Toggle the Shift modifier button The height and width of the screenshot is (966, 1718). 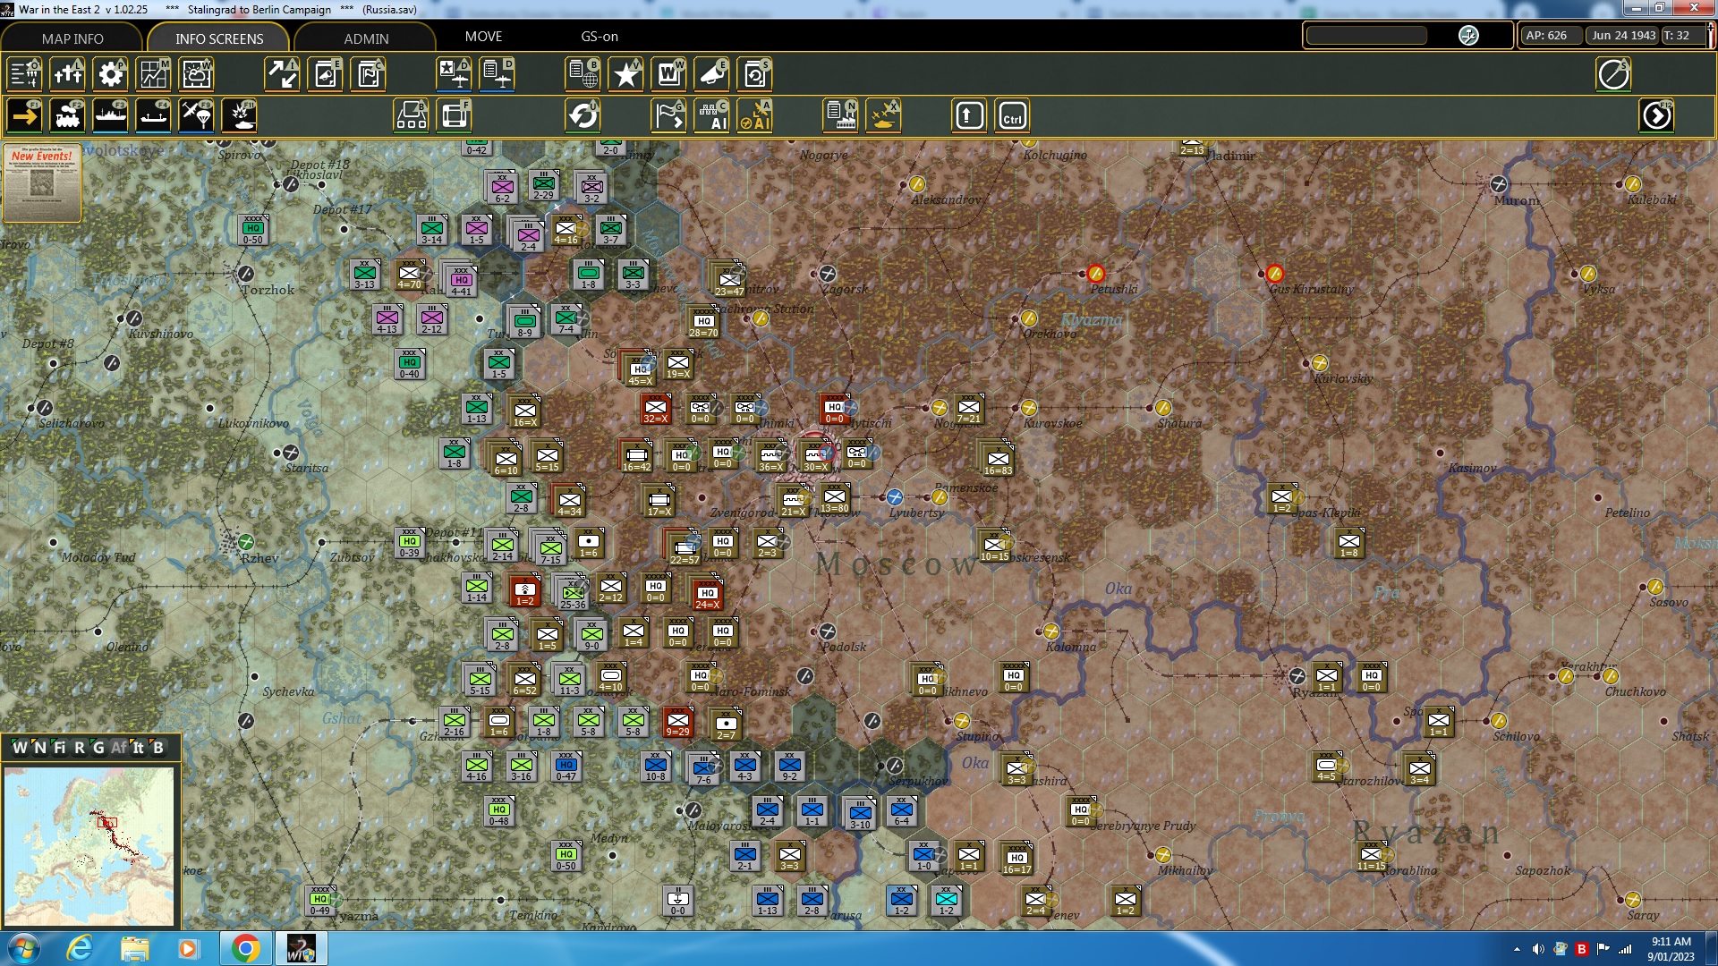click(969, 115)
